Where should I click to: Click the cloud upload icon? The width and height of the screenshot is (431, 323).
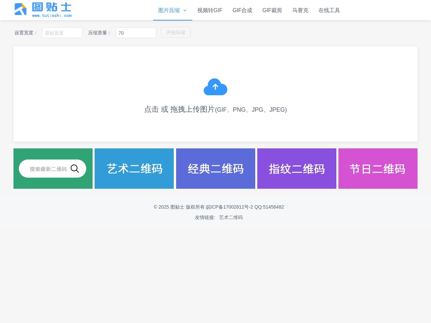click(x=215, y=87)
